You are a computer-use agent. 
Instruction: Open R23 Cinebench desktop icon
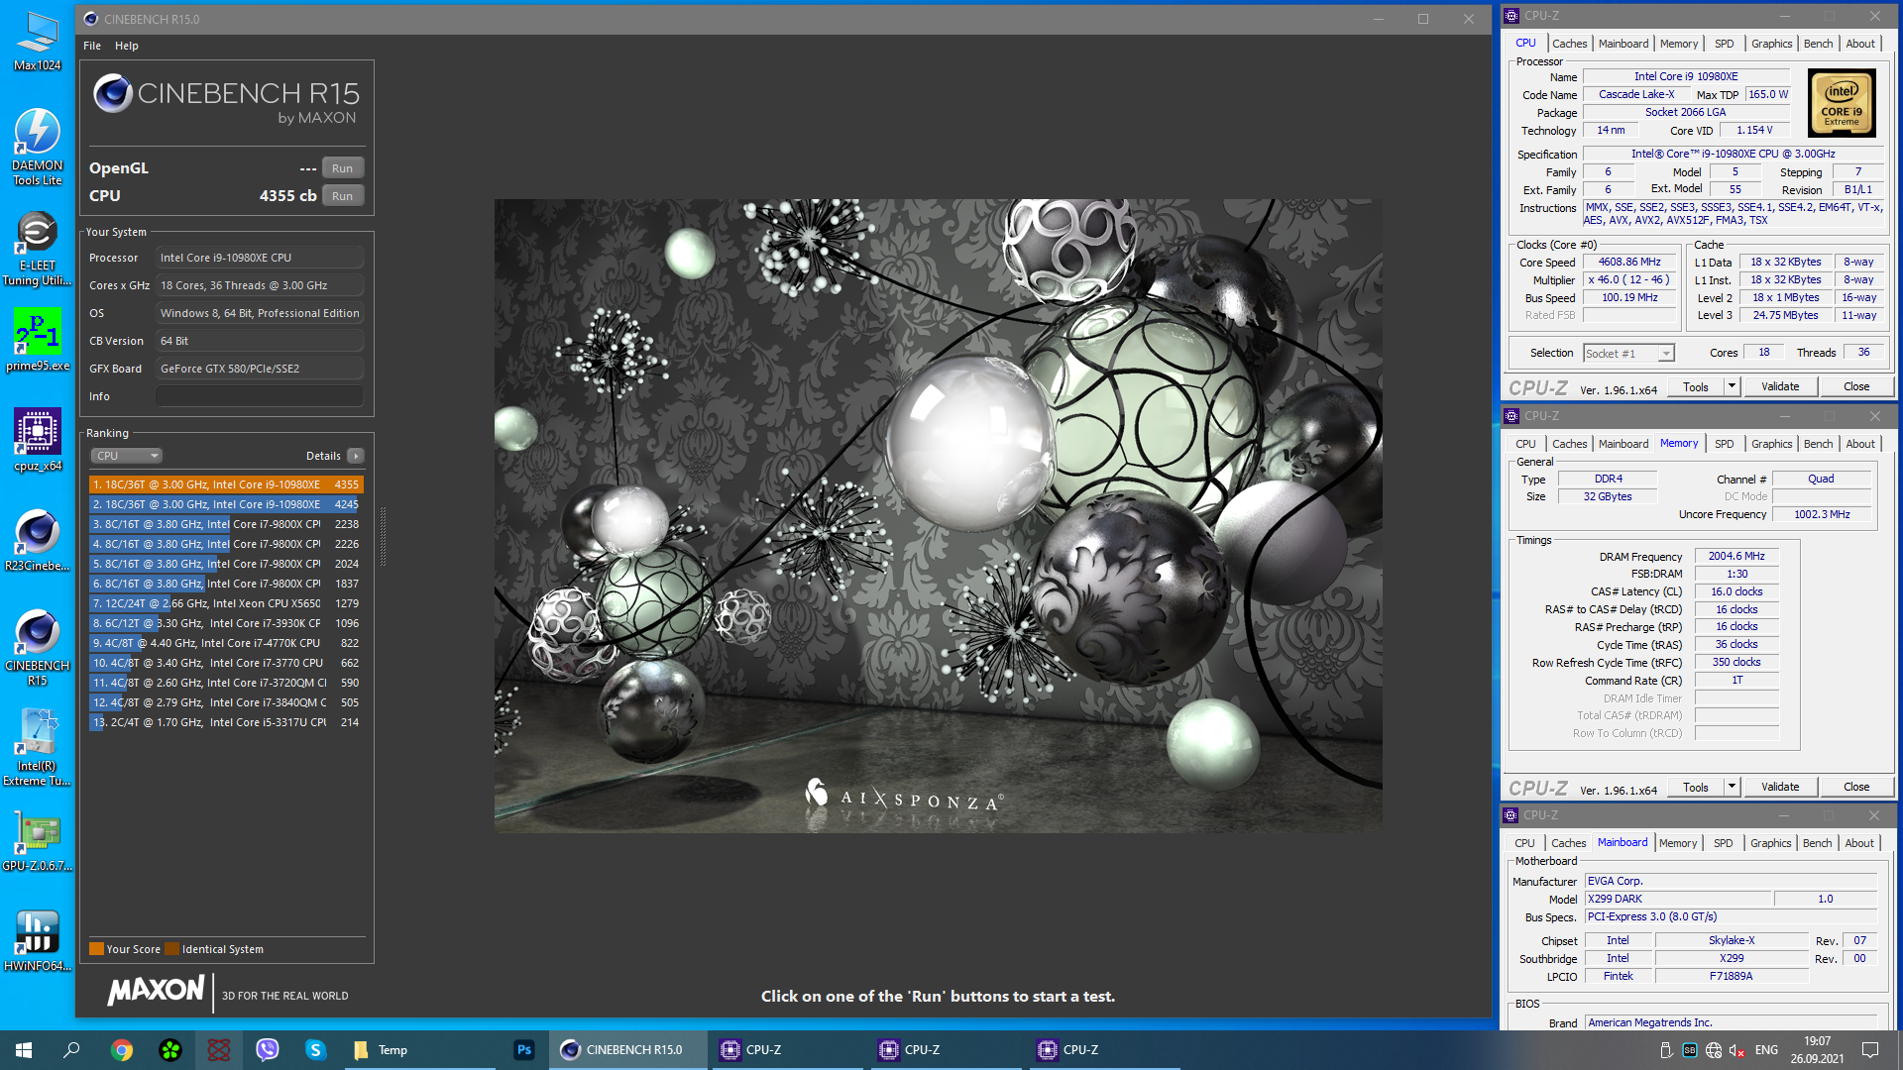coord(38,540)
